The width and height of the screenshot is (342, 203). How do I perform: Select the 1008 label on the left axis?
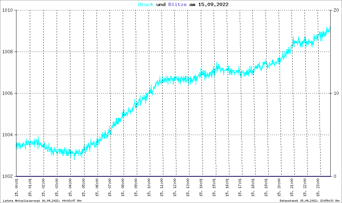[7, 52]
